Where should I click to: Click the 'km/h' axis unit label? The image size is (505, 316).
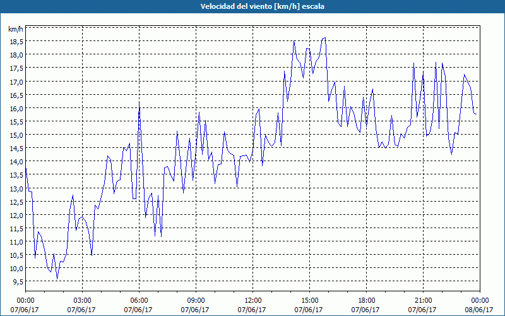(16, 29)
